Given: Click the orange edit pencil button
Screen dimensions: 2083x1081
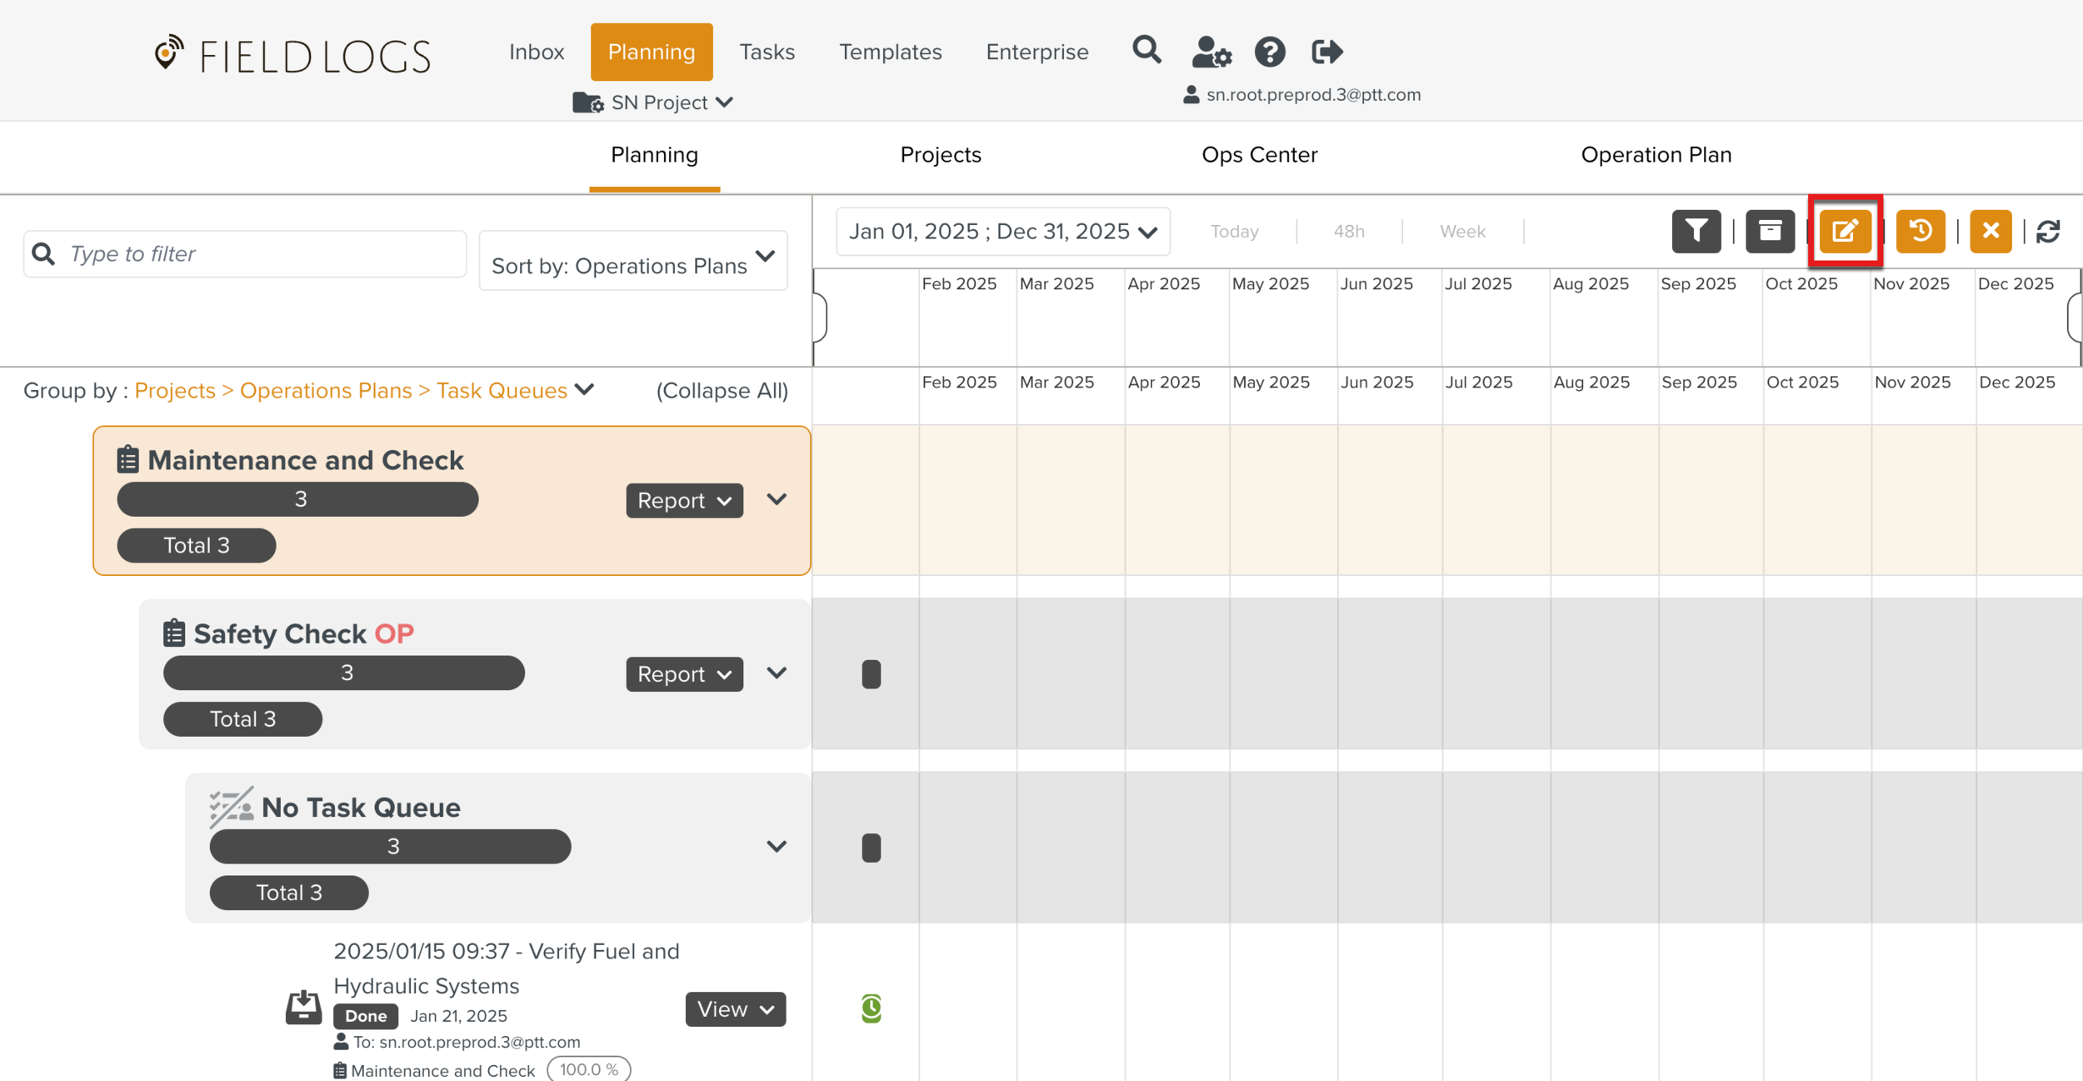Looking at the screenshot, I should click(x=1845, y=231).
